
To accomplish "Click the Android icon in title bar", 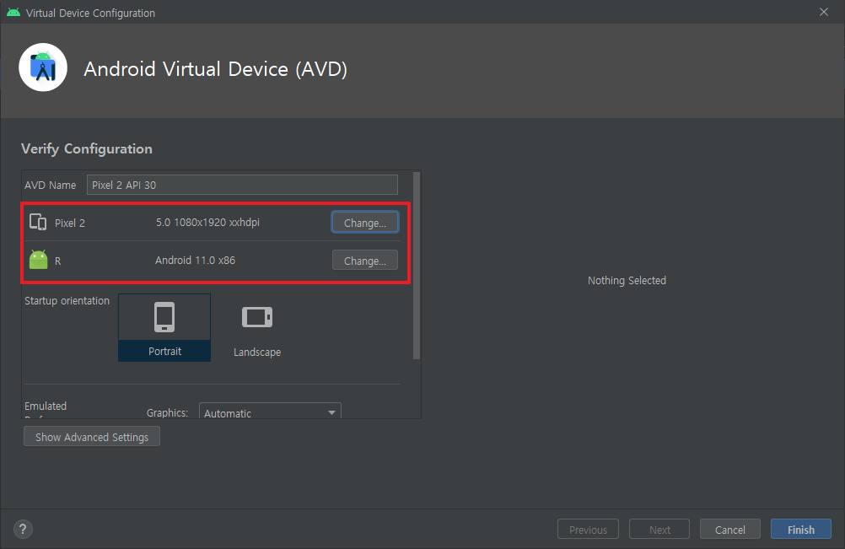I will click(x=13, y=13).
